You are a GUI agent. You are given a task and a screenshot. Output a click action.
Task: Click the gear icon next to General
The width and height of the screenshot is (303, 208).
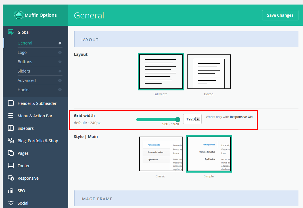(60, 43)
